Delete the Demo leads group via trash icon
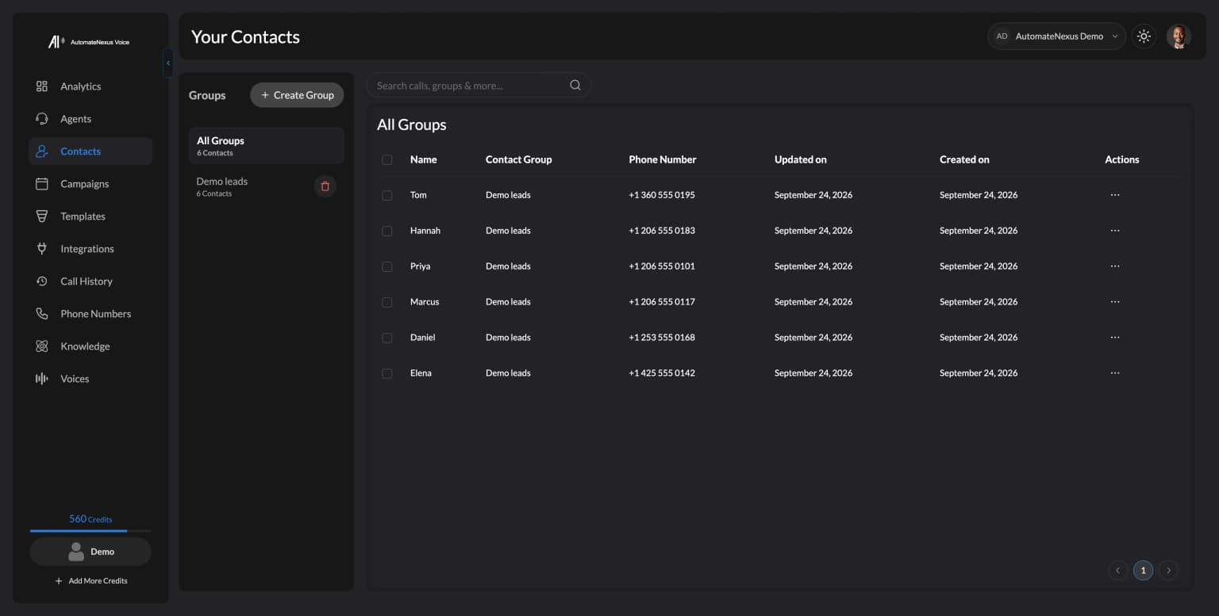Image resolution: width=1219 pixels, height=616 pixels. [x=325, y=186]
